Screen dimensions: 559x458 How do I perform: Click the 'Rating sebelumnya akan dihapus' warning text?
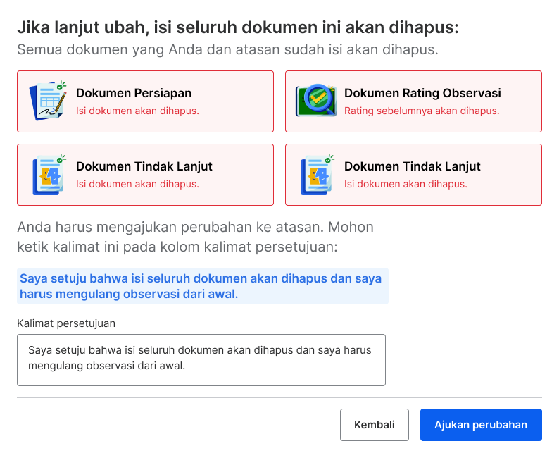[422, 111]
